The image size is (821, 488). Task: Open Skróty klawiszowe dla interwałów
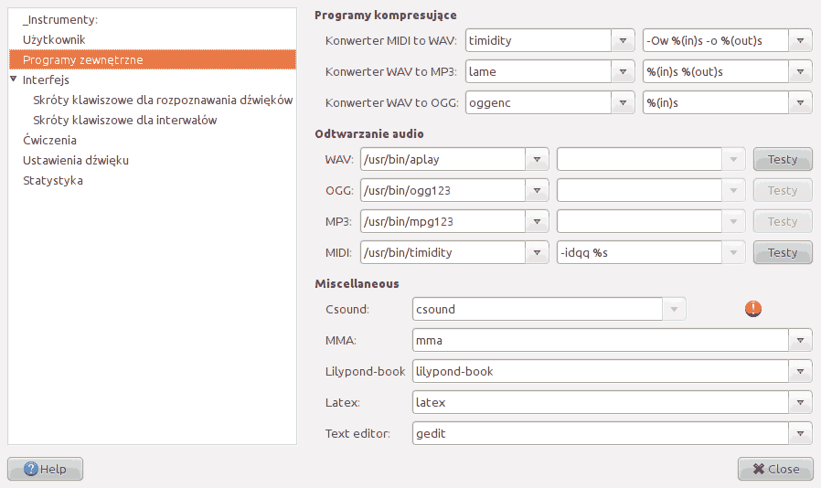pyautogui.click(x=124, y=120)
